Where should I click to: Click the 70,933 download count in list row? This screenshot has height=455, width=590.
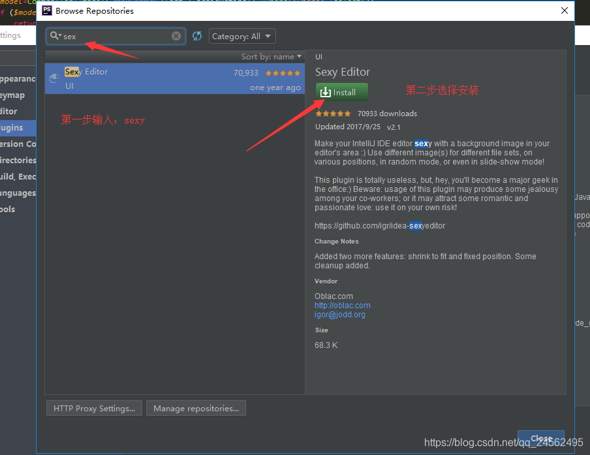(246, 73)
